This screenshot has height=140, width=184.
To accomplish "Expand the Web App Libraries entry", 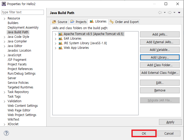I will [55, 48].
